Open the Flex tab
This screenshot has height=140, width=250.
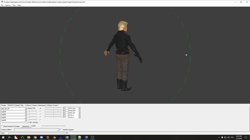22,105
